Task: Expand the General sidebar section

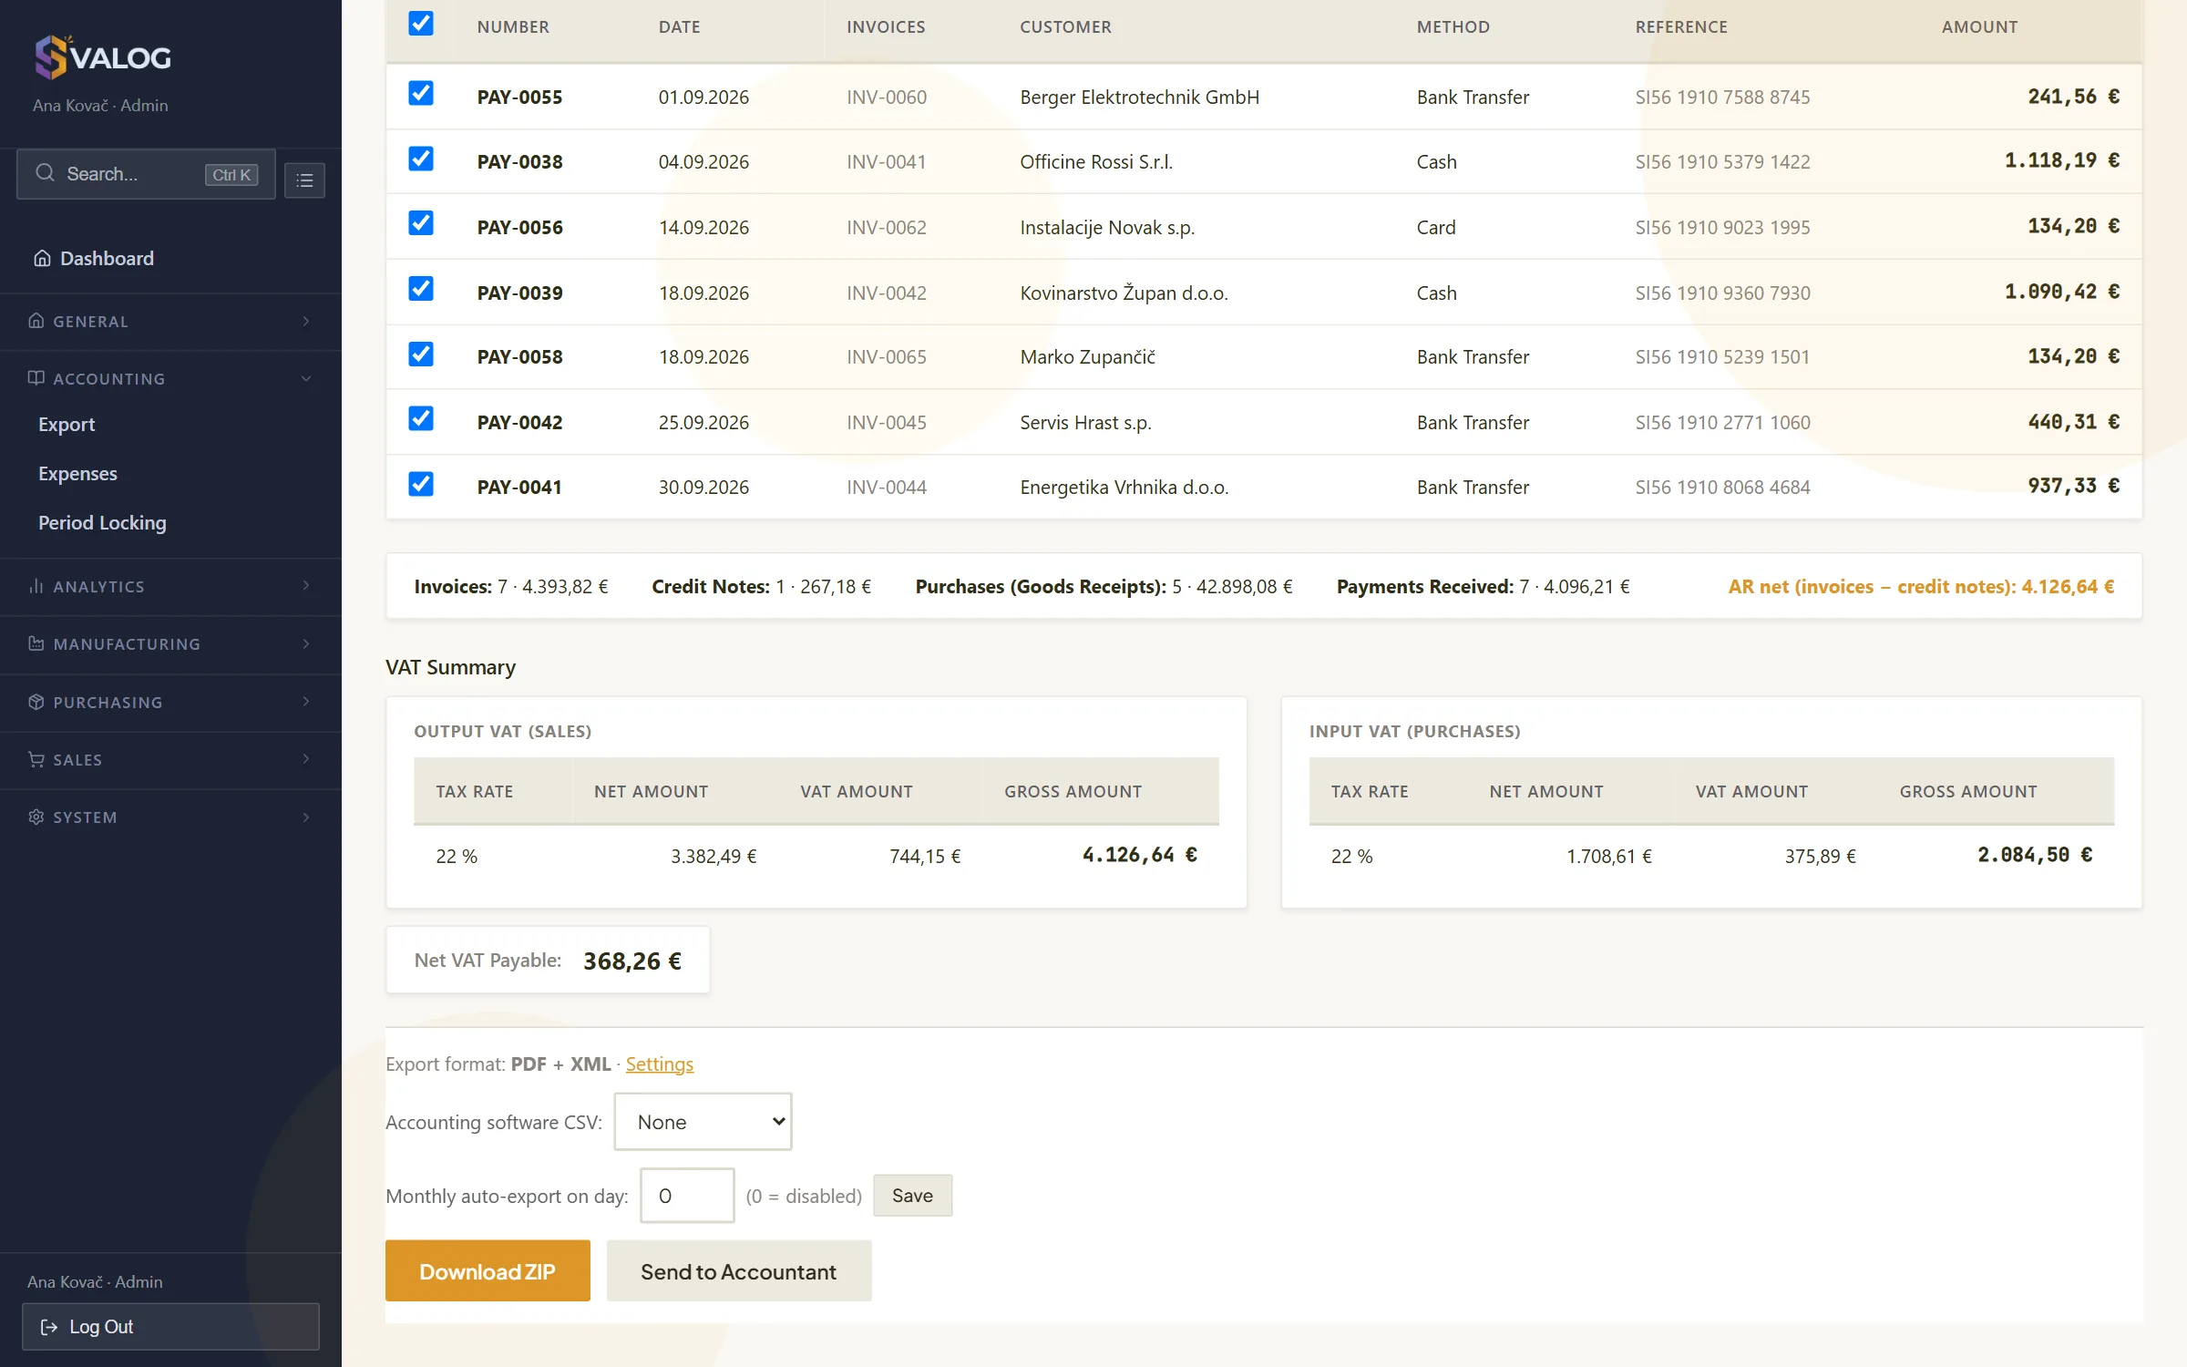Action: pyautogui.click(x=170, y=321)
